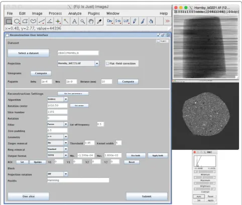Click the Minimum slider in B&C window
This screenshot has width=242, height=205.
coord(205,171)
